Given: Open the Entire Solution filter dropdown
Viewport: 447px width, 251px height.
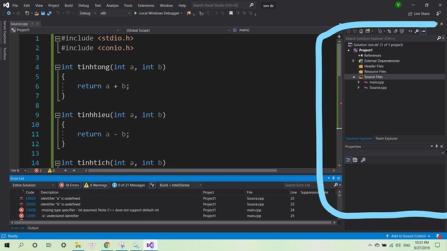Looking at the screenshot, I should (33, 185).
